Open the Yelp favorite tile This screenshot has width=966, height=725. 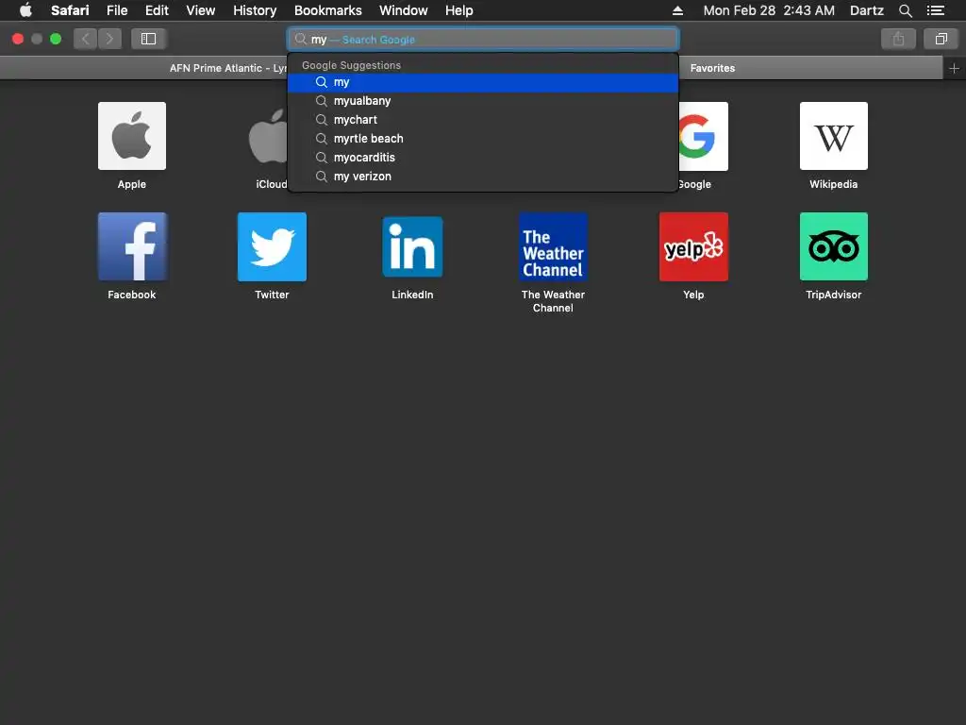(693, 246)
